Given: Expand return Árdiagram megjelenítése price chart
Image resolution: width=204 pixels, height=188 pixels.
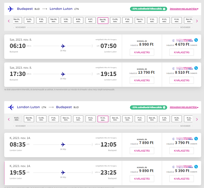Looking at the screenshot, I should 184,107.
